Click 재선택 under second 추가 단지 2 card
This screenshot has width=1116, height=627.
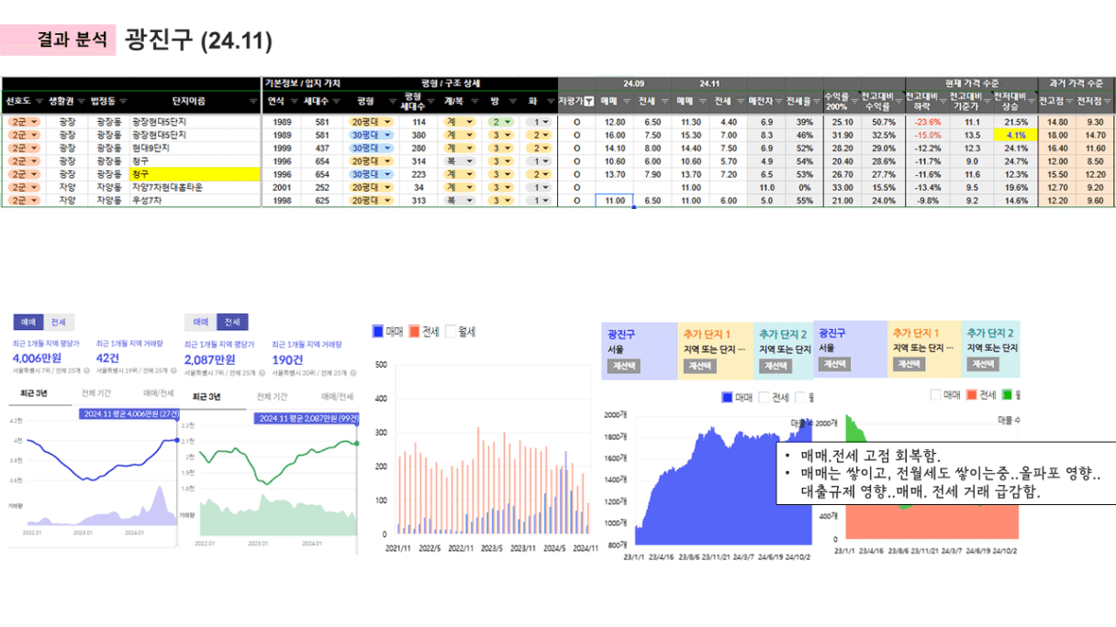983,364
